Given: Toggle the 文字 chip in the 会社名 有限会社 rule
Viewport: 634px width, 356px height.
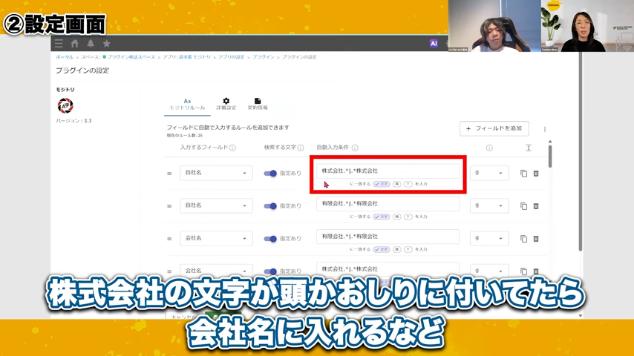Looking at the screenshot, I should pyautogui.click(x=382, y=249).
